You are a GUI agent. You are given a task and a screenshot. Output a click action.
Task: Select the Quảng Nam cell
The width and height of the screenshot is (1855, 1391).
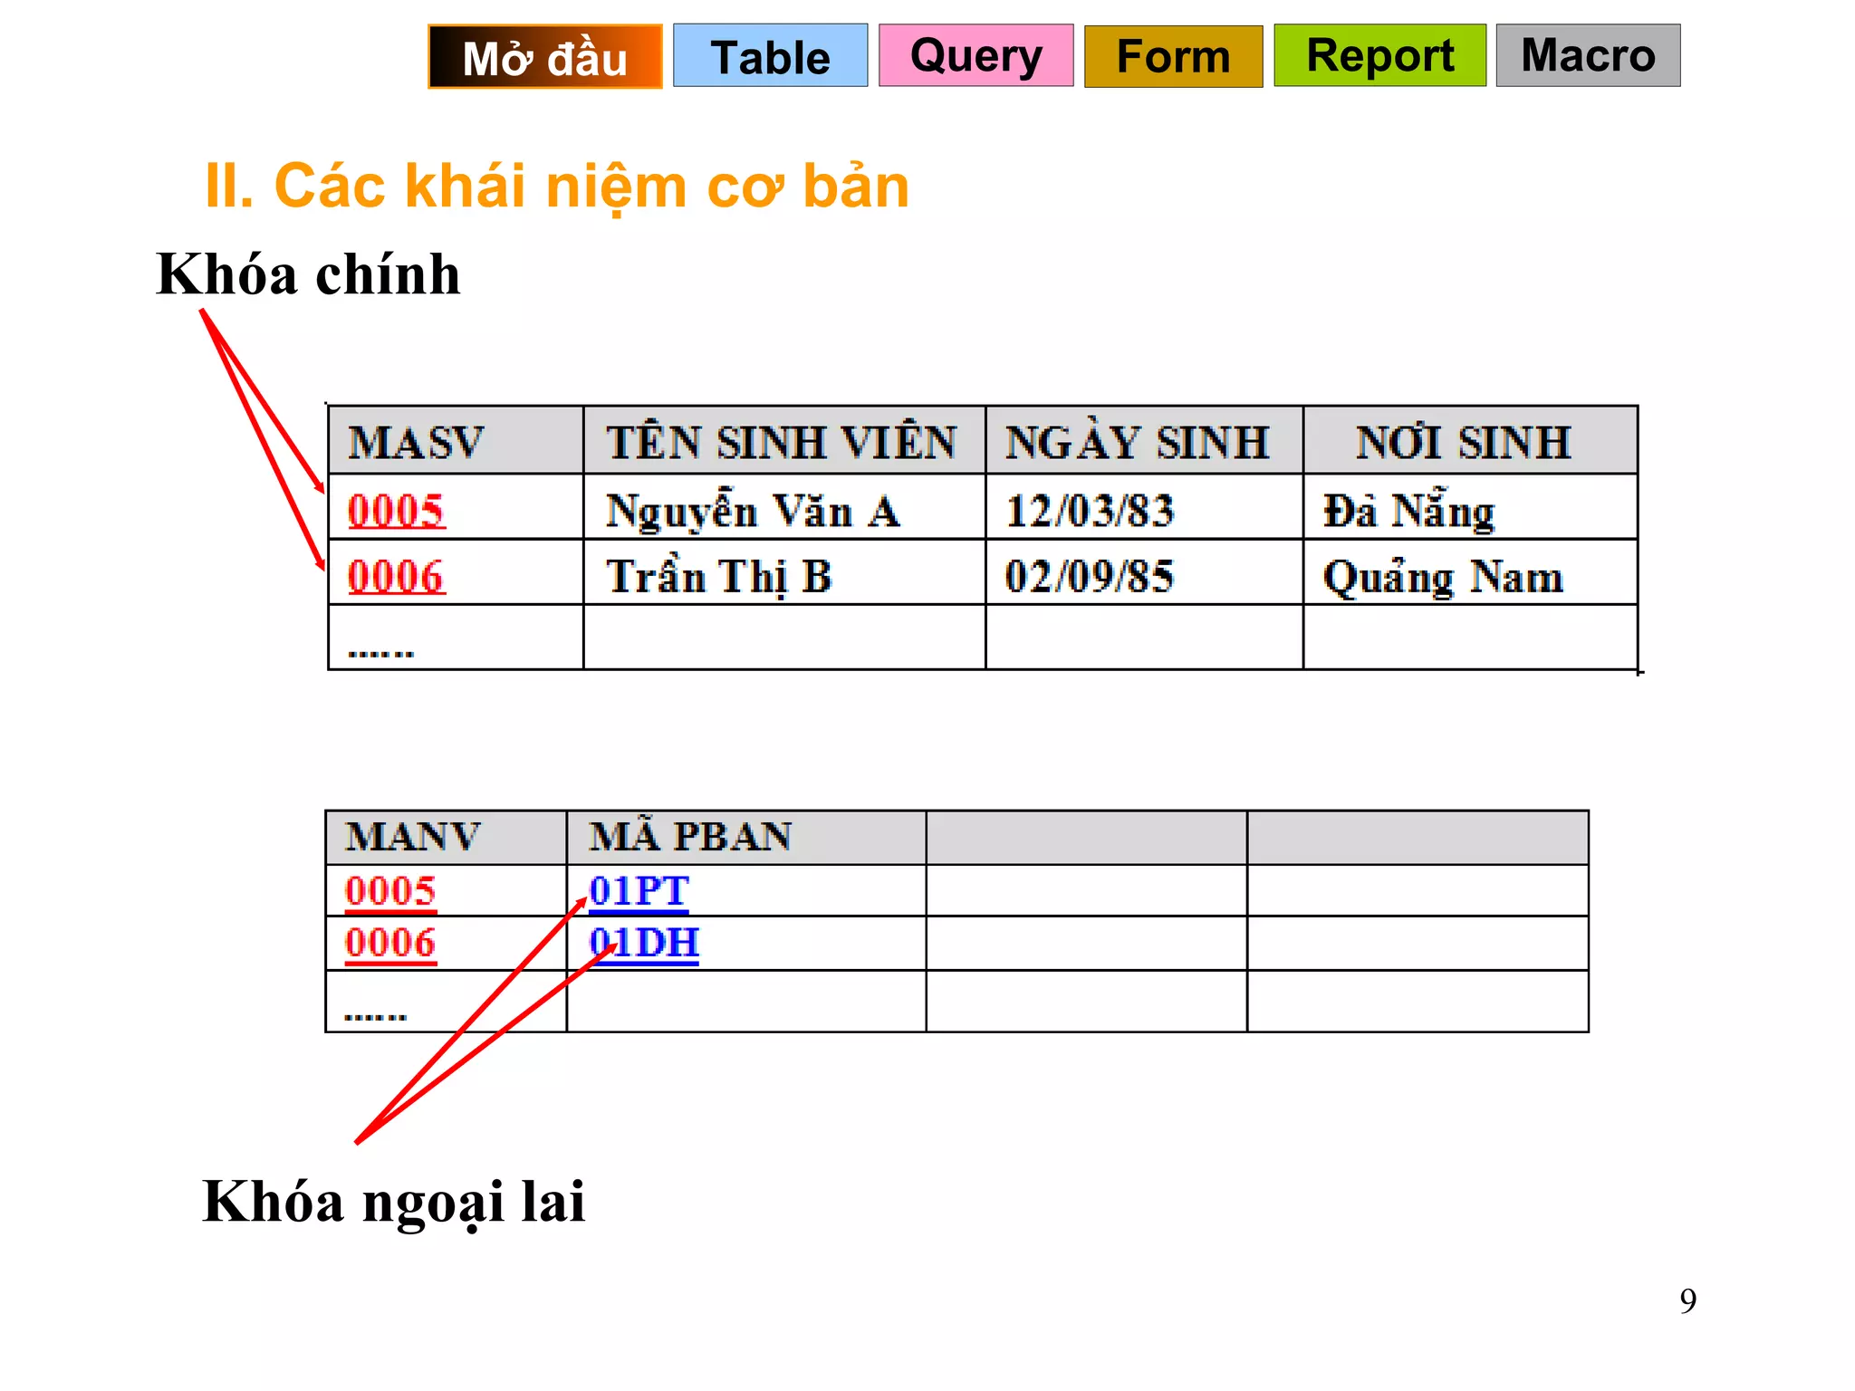[1471, 573]
